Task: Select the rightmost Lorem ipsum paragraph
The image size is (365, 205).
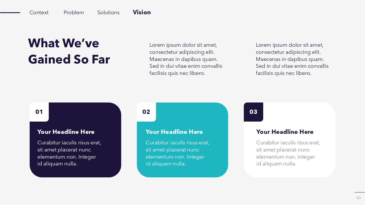Action: [292, 59]
